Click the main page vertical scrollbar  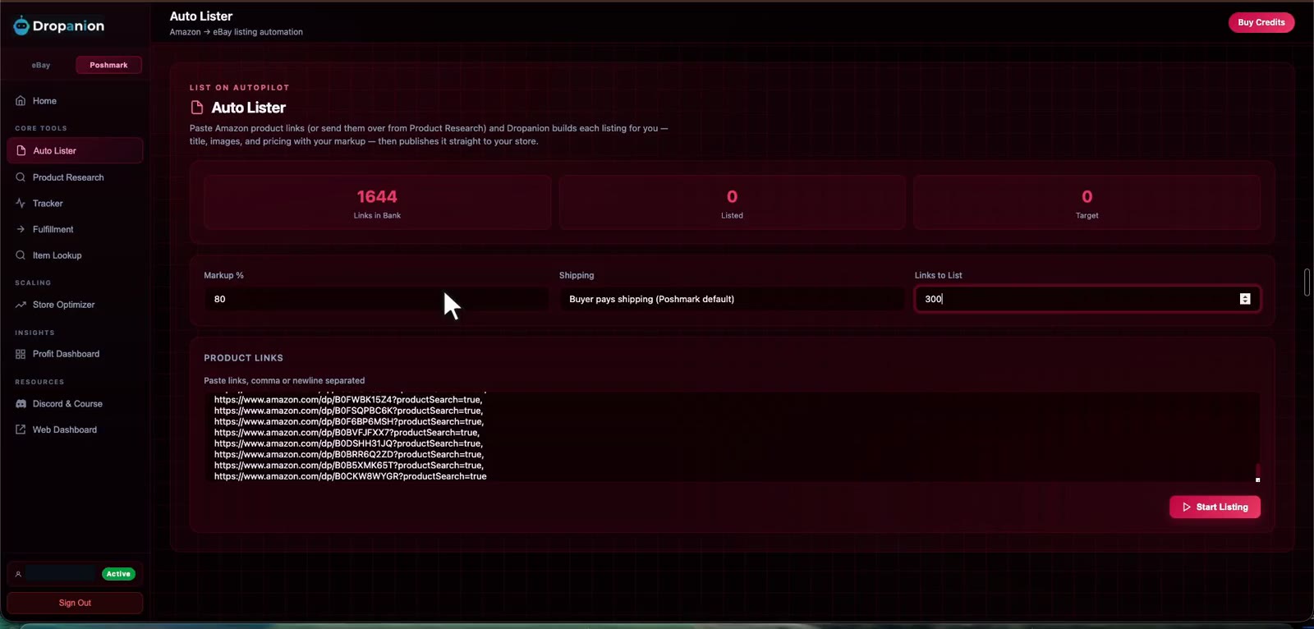[1307, 282]
